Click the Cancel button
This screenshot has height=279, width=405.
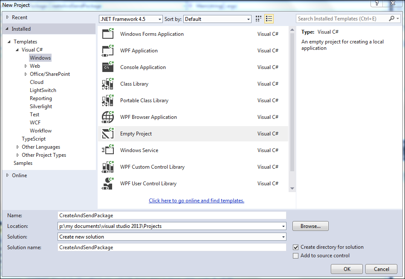coord(381,269)
